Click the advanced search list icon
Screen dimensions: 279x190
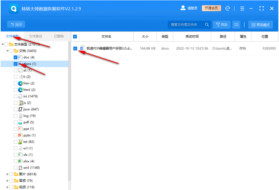pos(236,25)
